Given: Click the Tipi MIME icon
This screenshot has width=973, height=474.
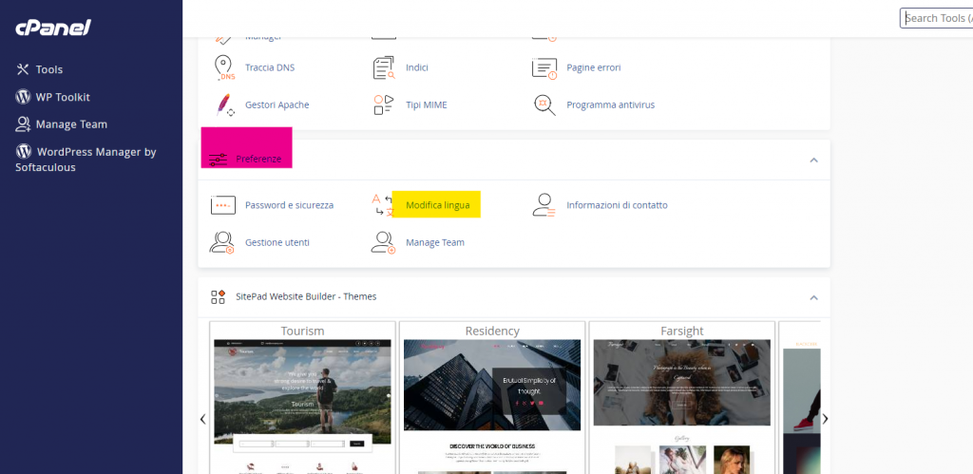Looking at the screenshot, I should 383,104.
